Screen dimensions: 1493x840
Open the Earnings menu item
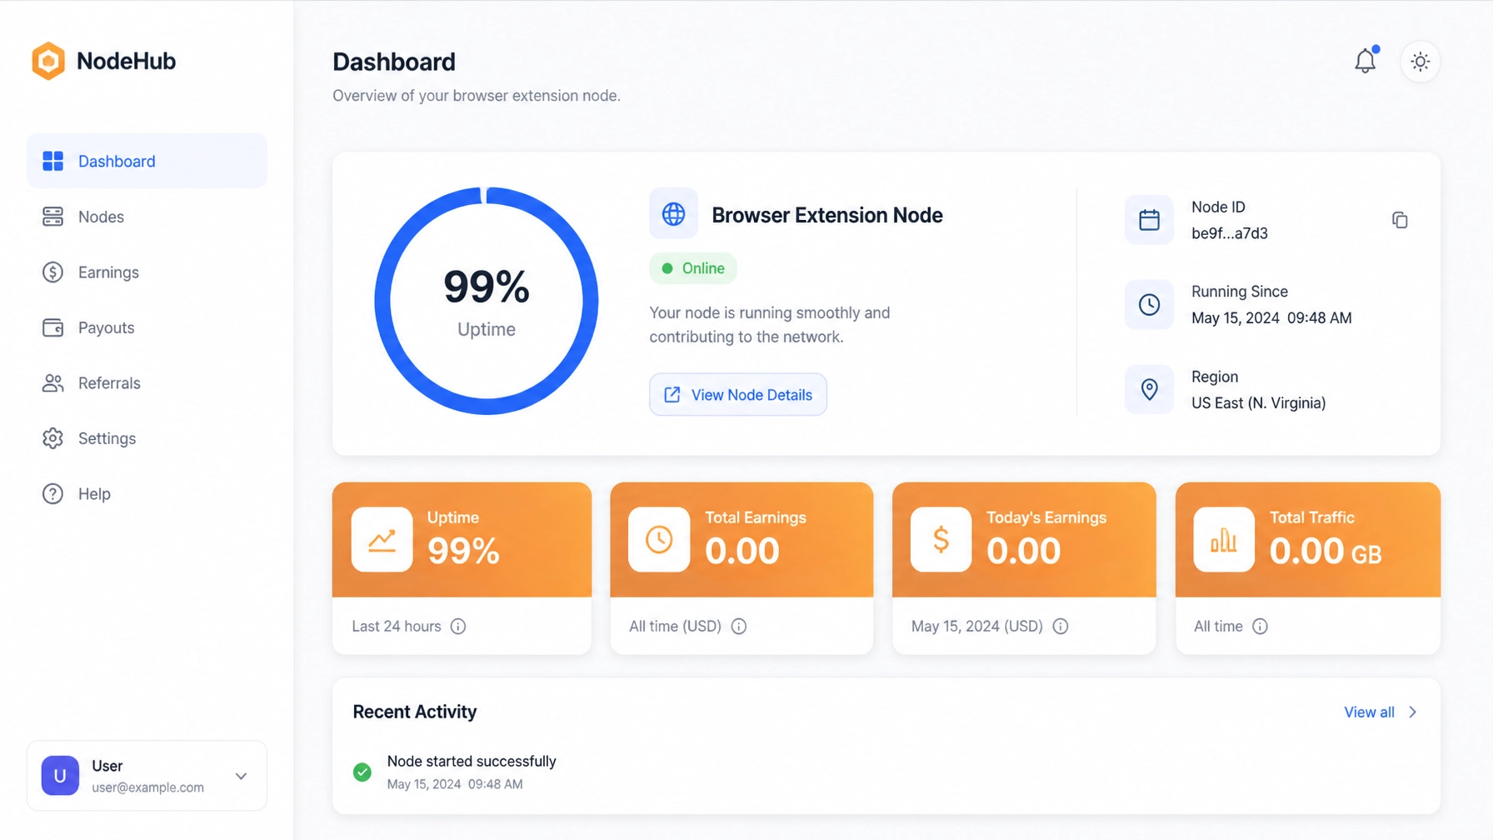(147, 272)
